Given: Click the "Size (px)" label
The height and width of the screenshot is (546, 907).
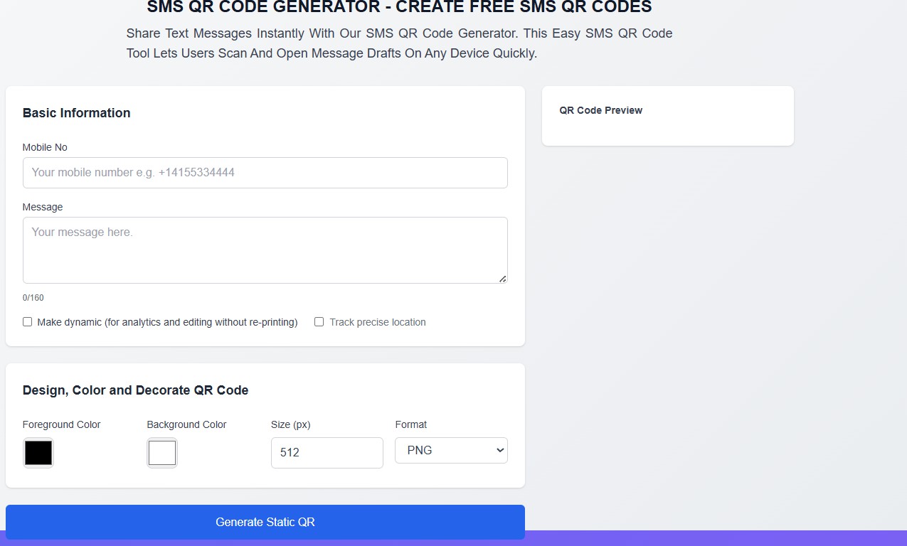Looking at the screenshot, I should coord(291,424).
